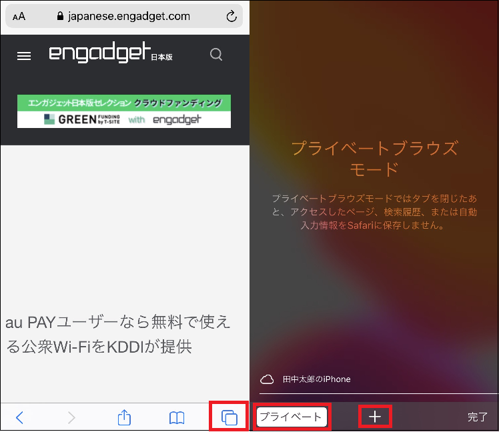Add a new tab with plus button
The image size is (499, 432).
pyautogui.click(x=375, y=417)
